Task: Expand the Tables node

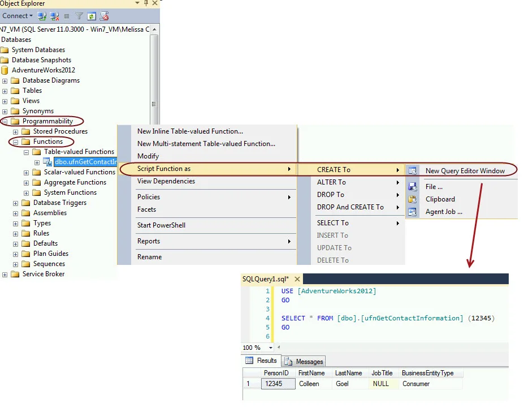Action: tap(5, 91)
